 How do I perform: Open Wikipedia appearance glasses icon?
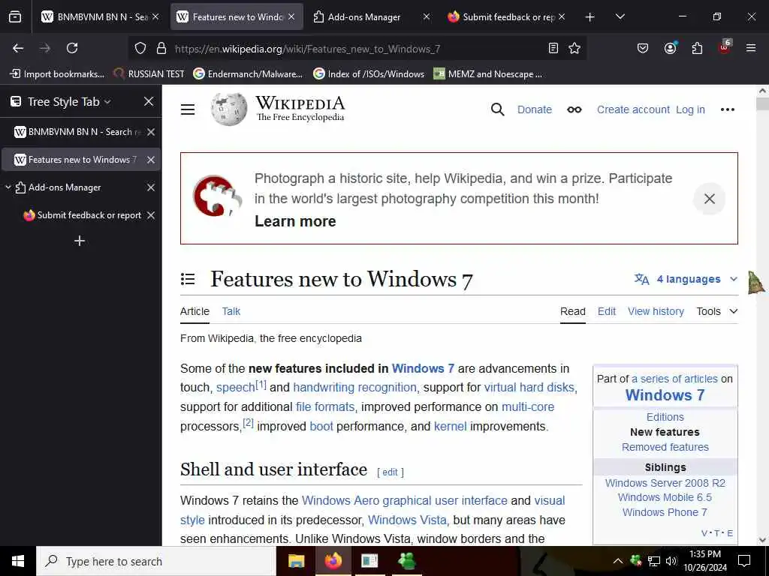tap(574, 109)
